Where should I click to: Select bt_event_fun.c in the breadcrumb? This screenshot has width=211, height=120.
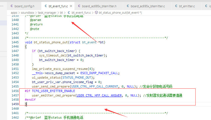[81, 13]
